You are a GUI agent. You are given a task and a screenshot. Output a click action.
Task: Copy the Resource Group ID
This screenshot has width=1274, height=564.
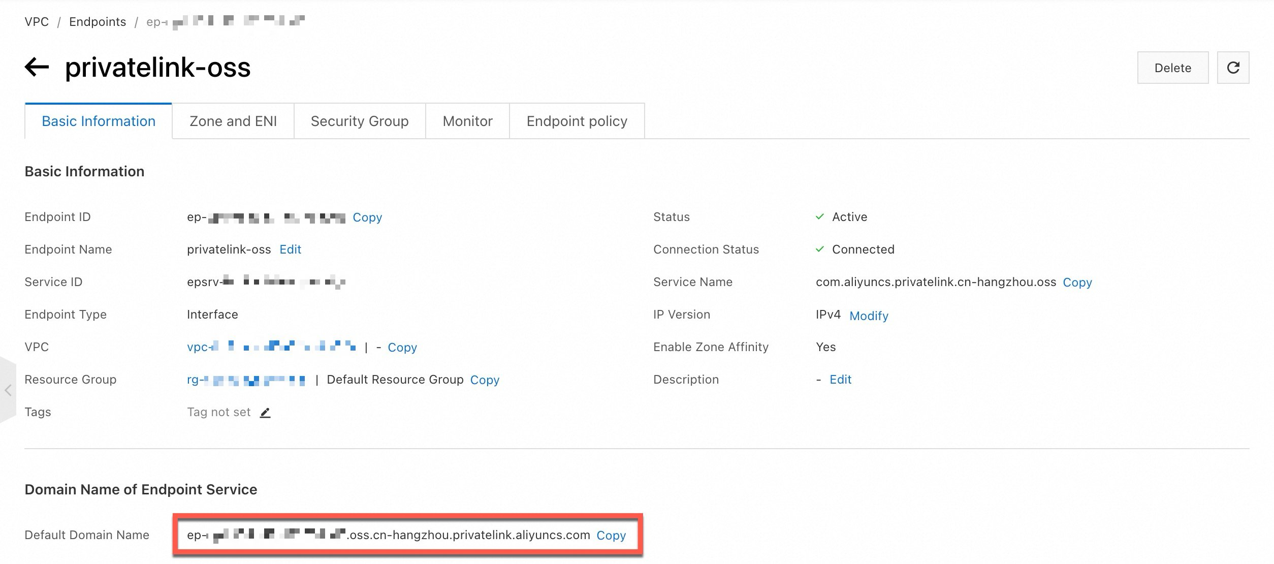point(485,380)
